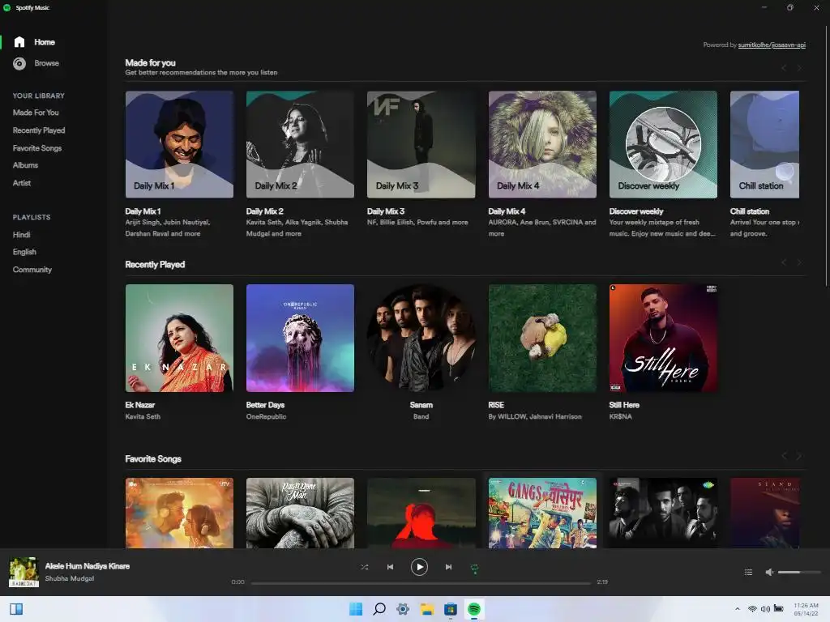This screenshot has height=622, width=830.
Task: Open Gangs of Wasseypur favorite song cover
Action: click(542, 513)
